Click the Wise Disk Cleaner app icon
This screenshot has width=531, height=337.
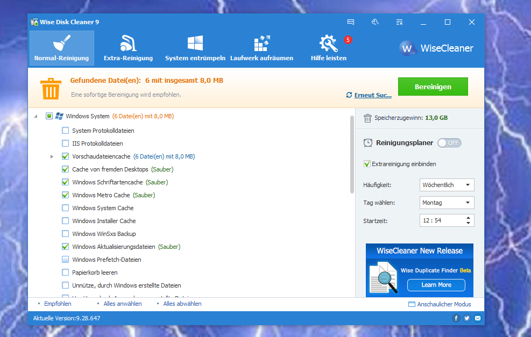tap(34, 22)
